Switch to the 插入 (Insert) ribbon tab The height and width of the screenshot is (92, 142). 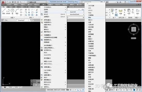(x=9, y=7)
